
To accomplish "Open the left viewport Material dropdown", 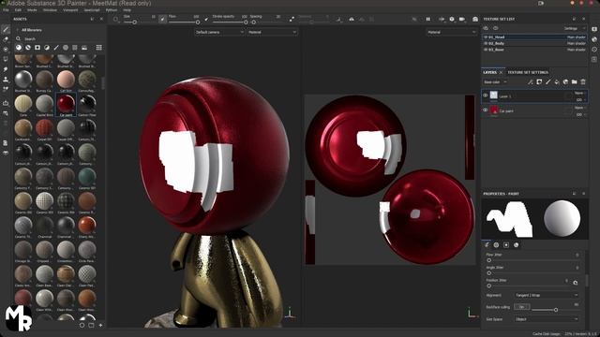I will click(272, 33).
